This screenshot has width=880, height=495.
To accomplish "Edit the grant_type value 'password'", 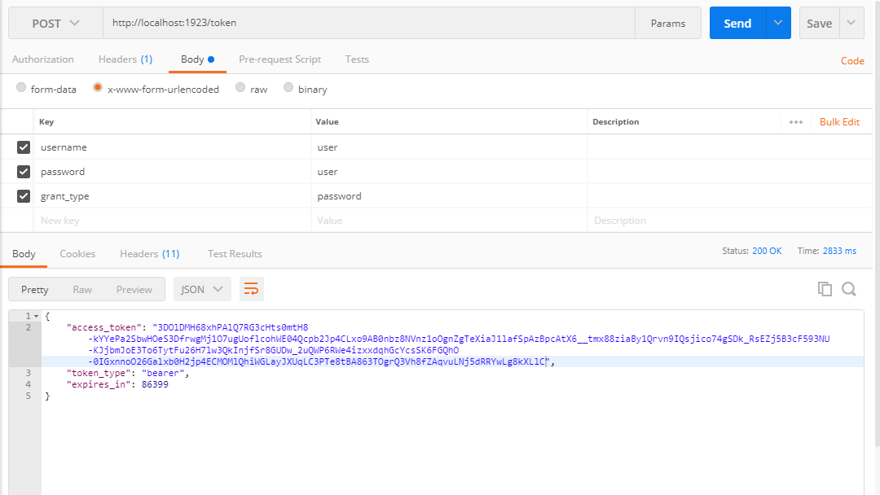I will tap(449, 196).
